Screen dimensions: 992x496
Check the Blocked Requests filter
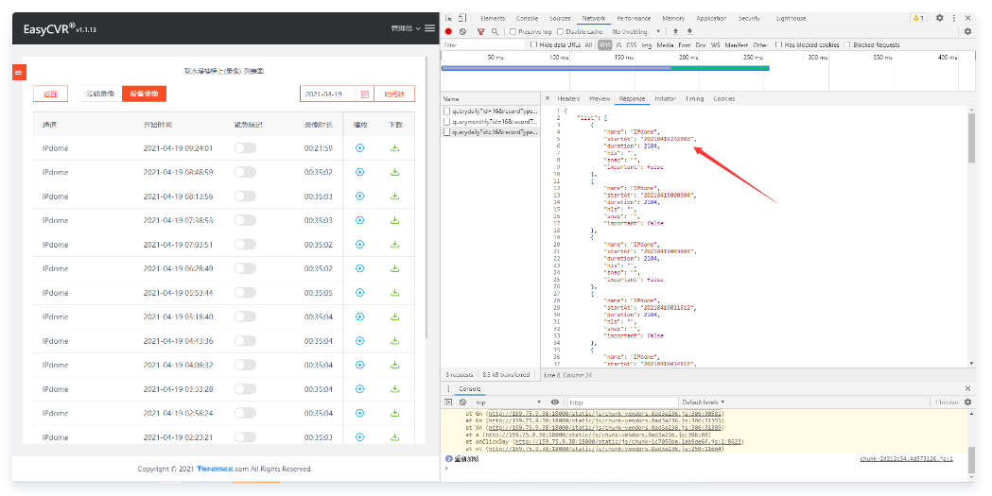click(x=847, y=44)
